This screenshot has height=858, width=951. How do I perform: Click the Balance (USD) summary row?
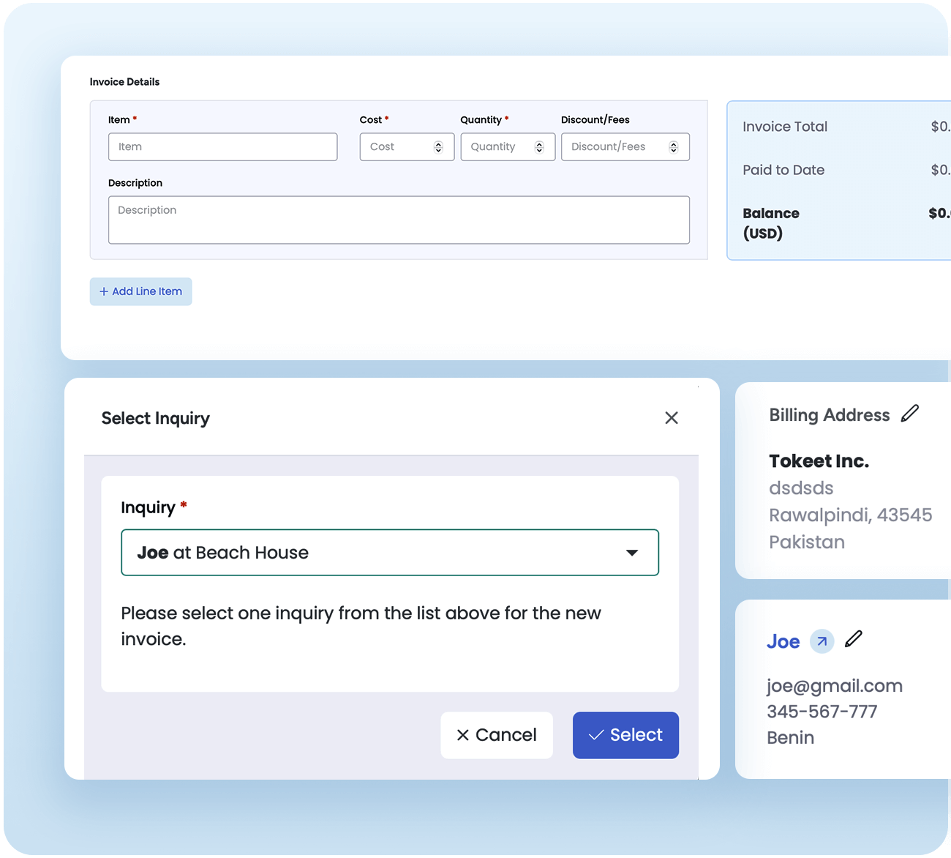point(841,223)
